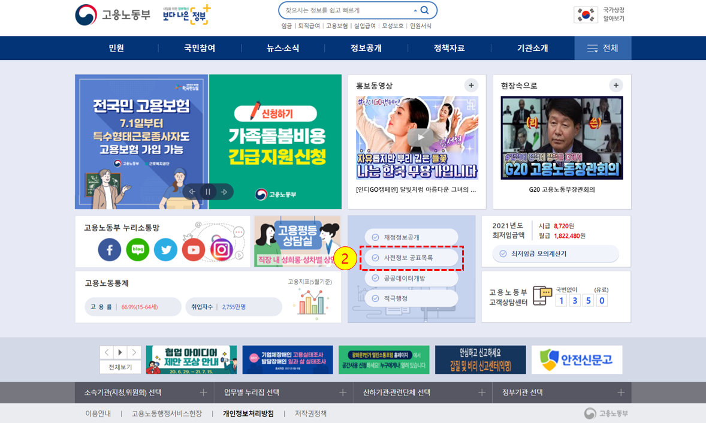Click the 전체보기 button
The image size is (706, 423).
[120, 367]
